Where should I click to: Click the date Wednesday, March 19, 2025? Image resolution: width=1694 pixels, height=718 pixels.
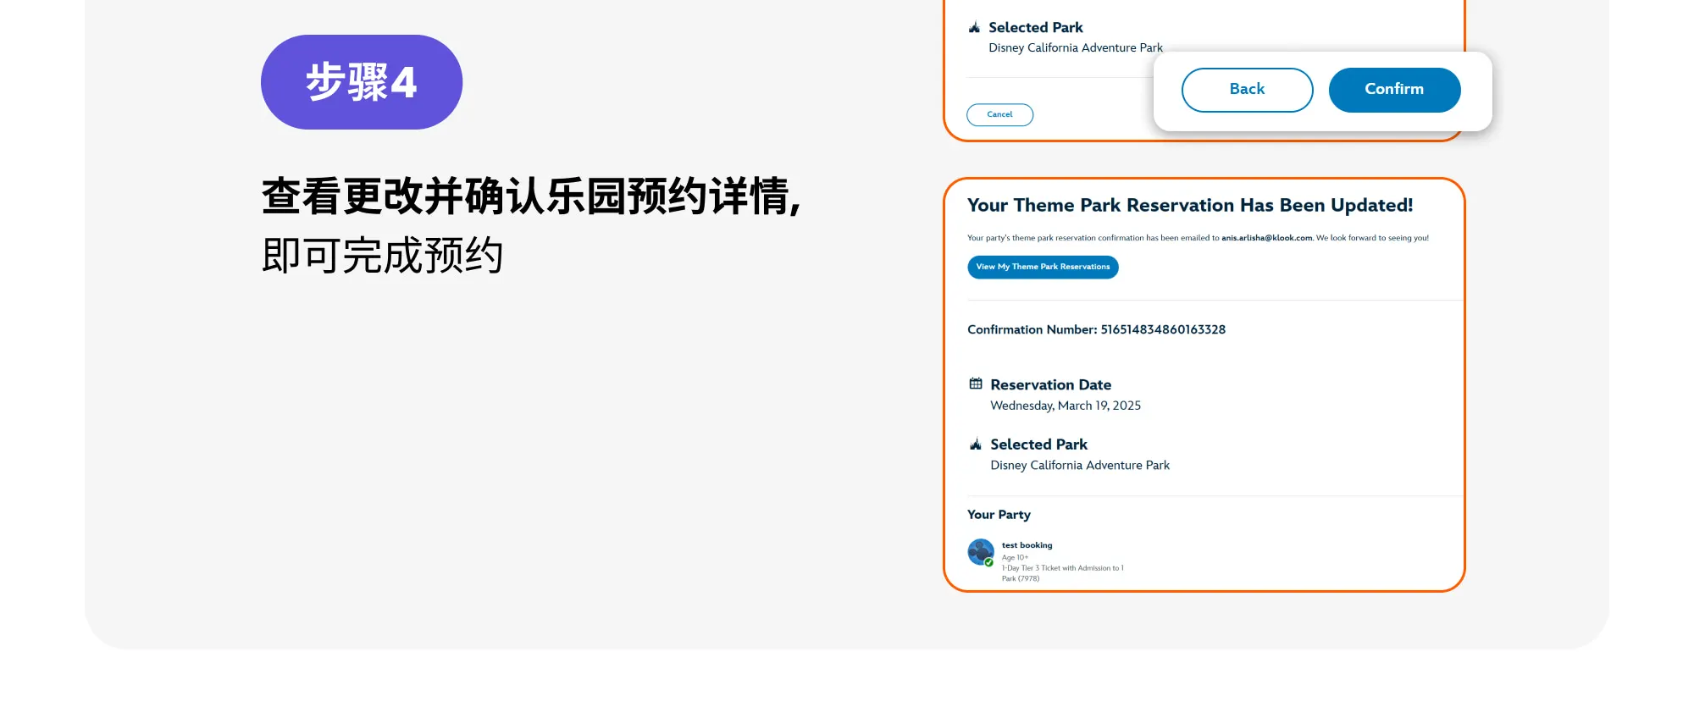pos(1066,406)
